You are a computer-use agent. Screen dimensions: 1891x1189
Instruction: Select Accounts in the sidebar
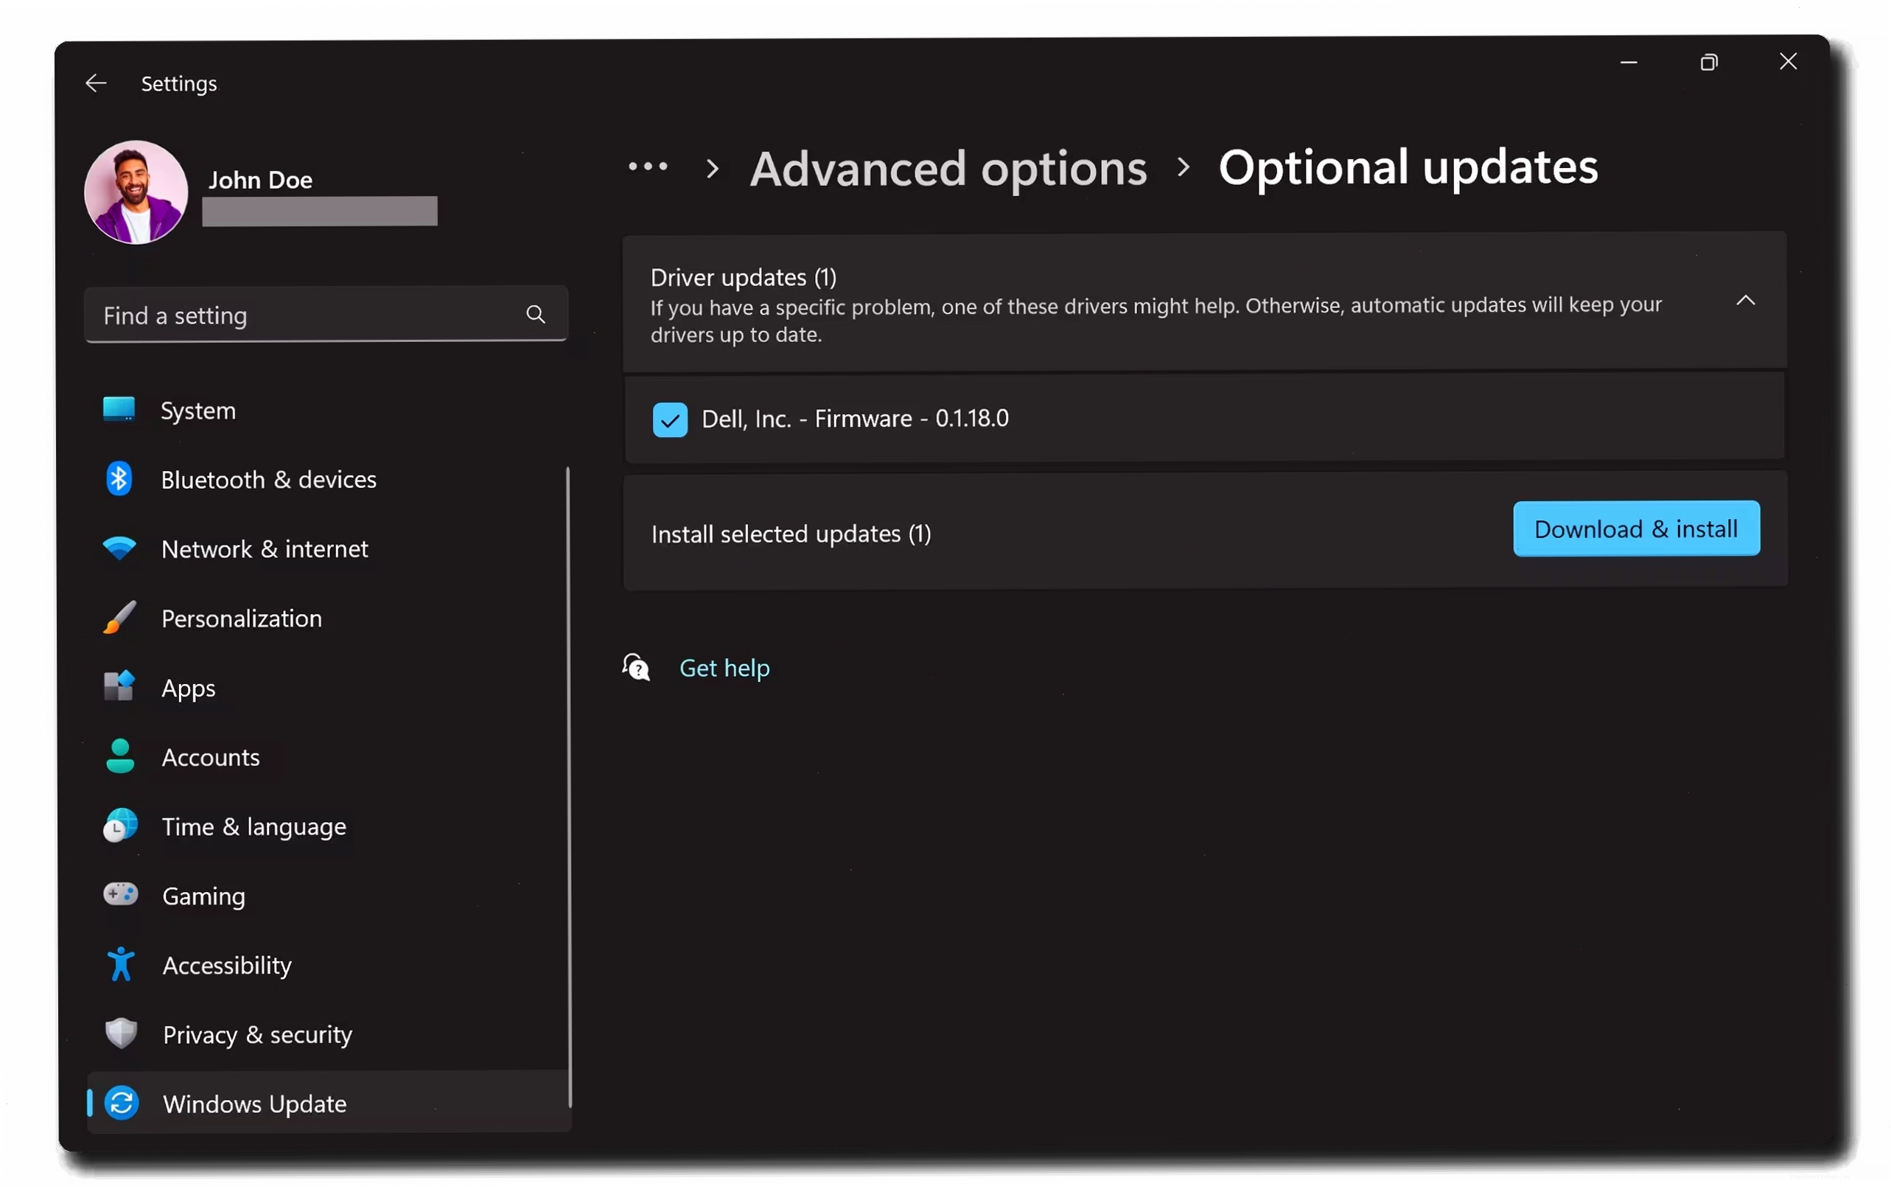(326, 756)
